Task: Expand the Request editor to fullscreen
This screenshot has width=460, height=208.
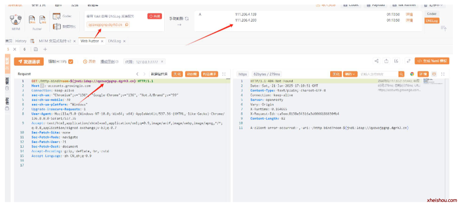Action: (224, 74)
